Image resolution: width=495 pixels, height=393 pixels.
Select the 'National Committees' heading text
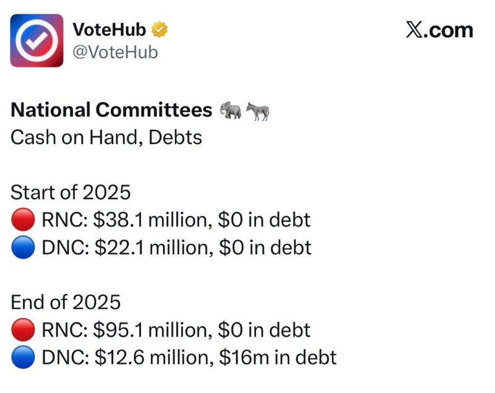pos(111,110)
